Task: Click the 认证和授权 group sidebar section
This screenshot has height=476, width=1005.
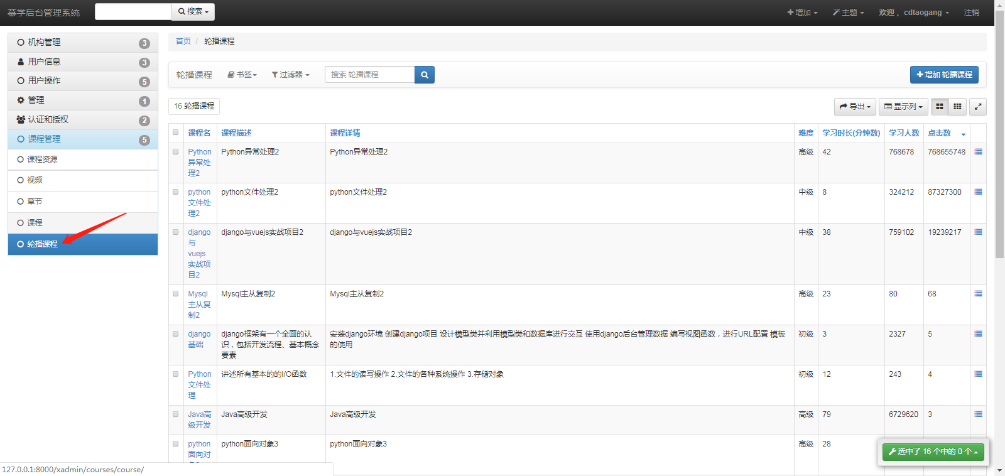Action: [83, 120]
